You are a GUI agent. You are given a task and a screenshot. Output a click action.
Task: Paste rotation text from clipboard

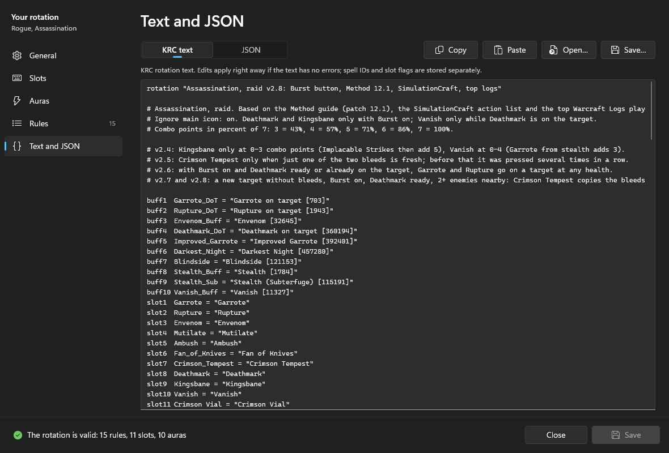coord(510,50)
